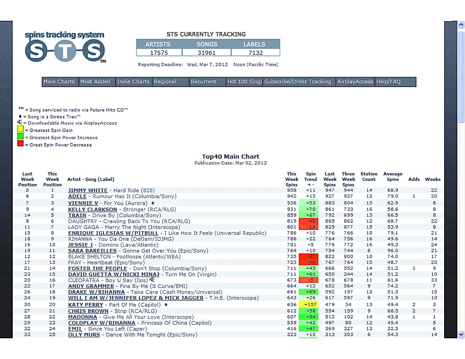The width and height of the screenshot is (465, 359).
Task: Click the red Great Spin Power Decrease swatch
Action: pos(20,143)
